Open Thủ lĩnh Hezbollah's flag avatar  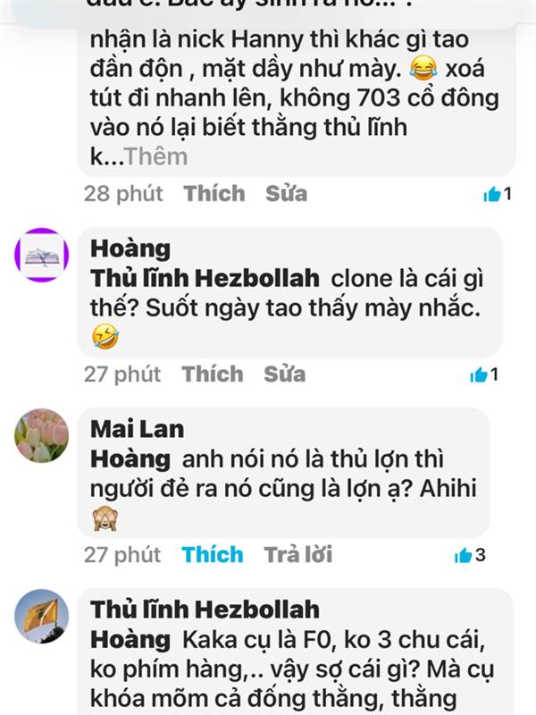coord(41,616)
